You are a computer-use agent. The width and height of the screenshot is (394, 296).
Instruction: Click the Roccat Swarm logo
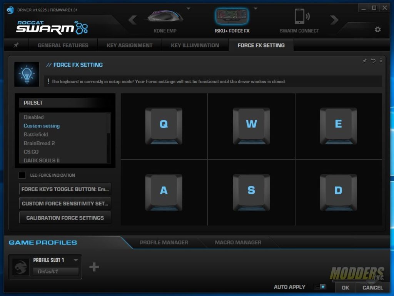[x=52, y=27]
